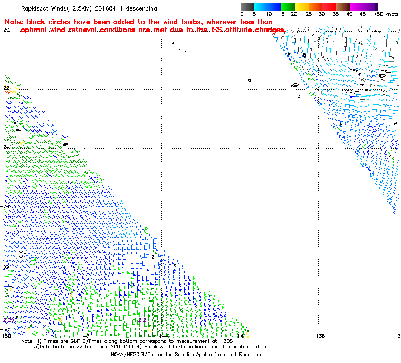Screen dimensions: 401x363
Task: Click the '-26' latitude axis label
Action: [5, 206]
